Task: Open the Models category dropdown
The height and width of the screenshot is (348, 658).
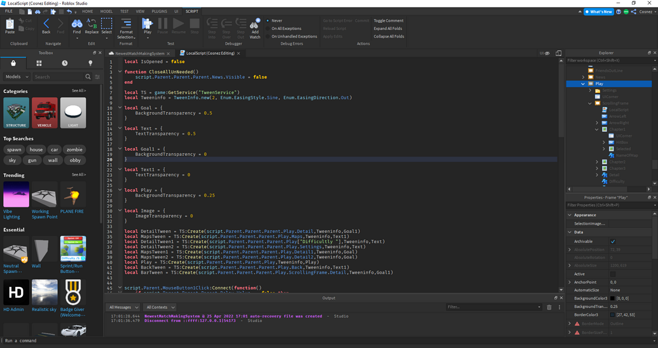Action: 17,77
